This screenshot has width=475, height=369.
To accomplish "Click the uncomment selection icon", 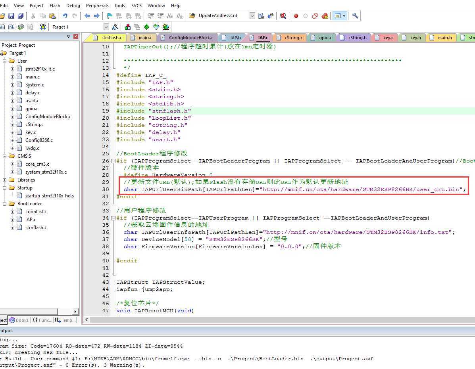I will (x=180, y=16).
